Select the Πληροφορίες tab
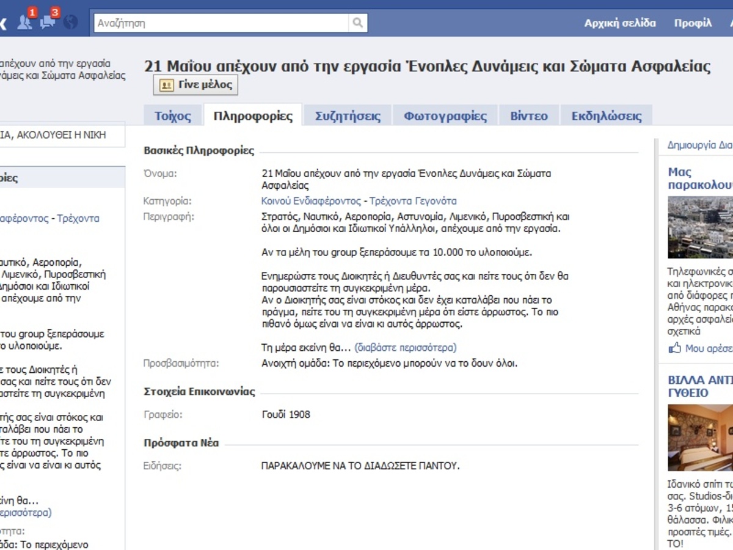This screenshot has height=550, width=733. coord(253,116)
